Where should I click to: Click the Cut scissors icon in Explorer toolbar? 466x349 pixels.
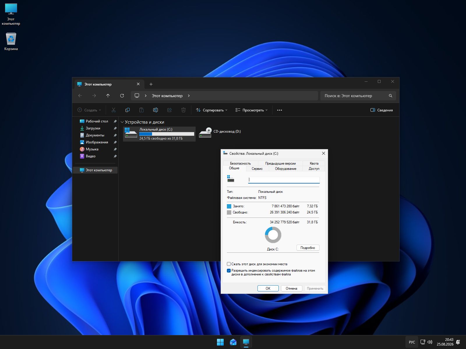tap(114, 110)
